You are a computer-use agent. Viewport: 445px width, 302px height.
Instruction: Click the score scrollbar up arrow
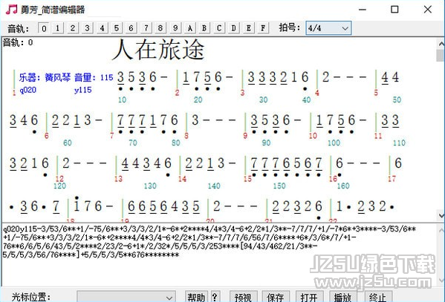tap(441, 43)
